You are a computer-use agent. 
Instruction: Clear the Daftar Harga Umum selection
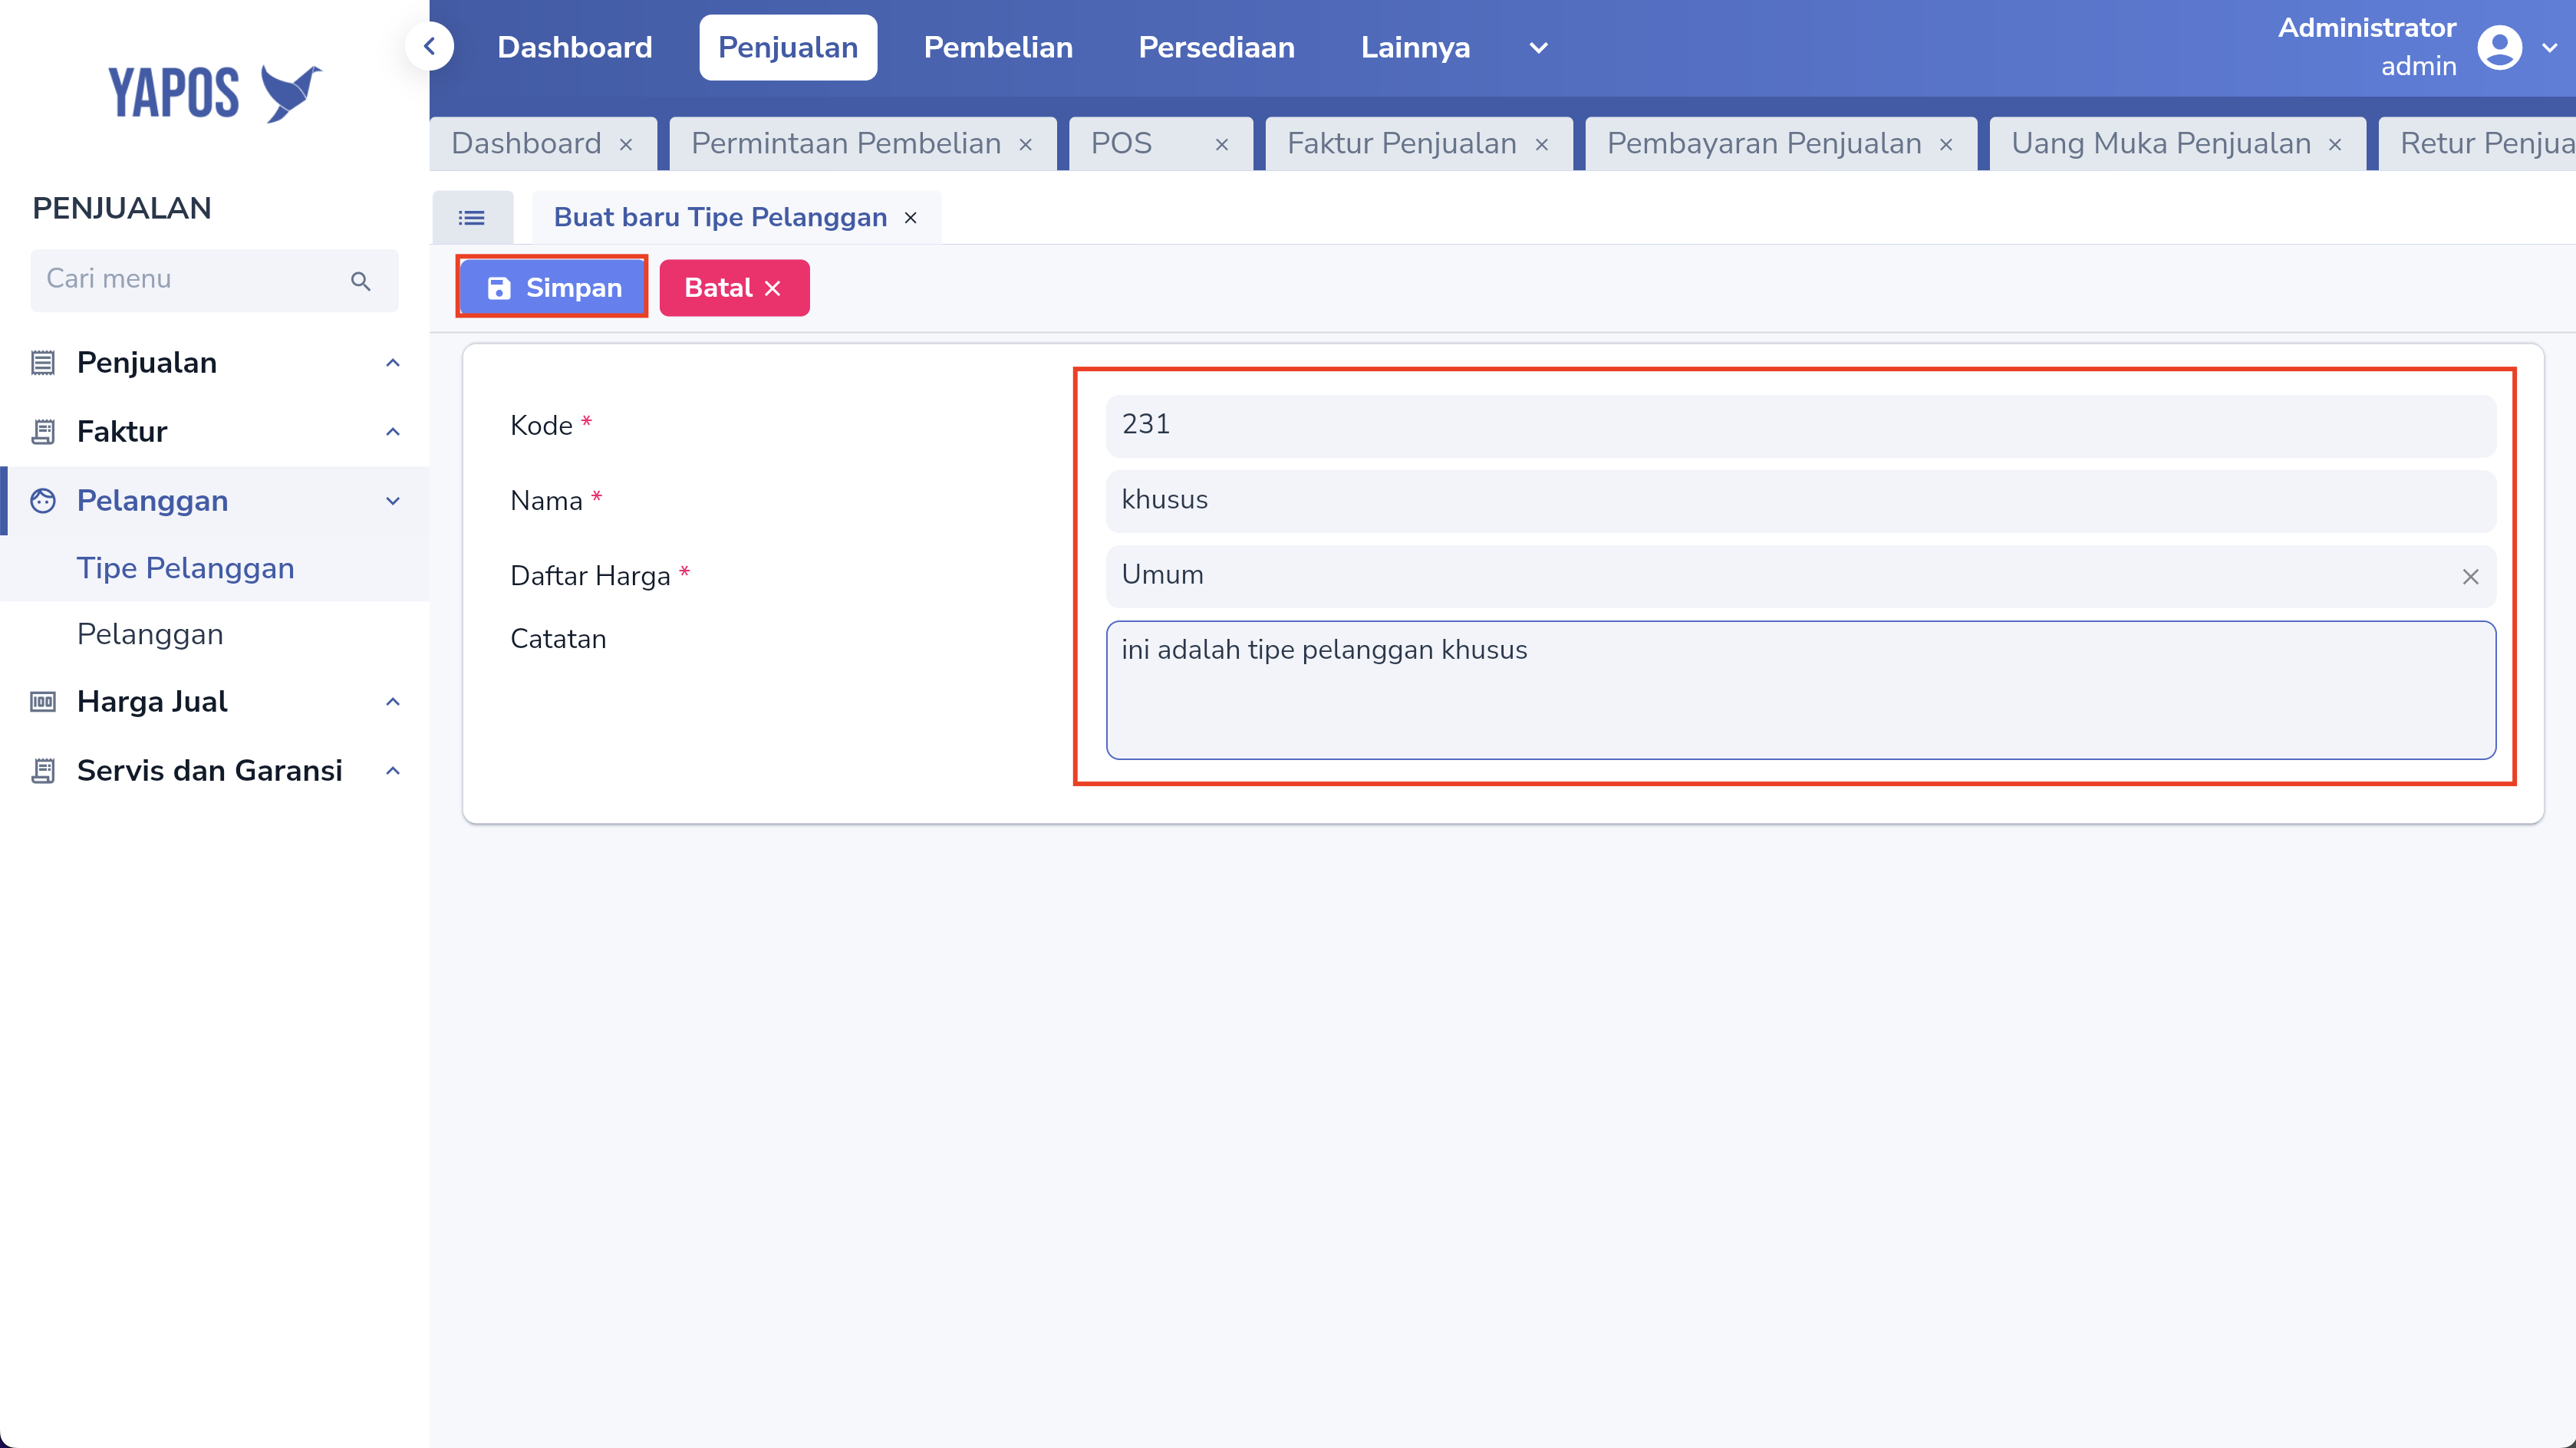pyautogui.click(x=2470, y=577)
